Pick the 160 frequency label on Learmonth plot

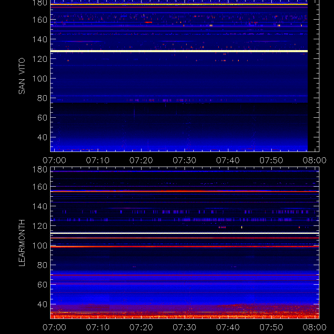click(x=40, y=187)
